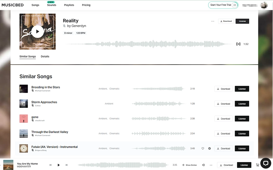License the song gone
This screenshot has height=170, width=273.
242,119
